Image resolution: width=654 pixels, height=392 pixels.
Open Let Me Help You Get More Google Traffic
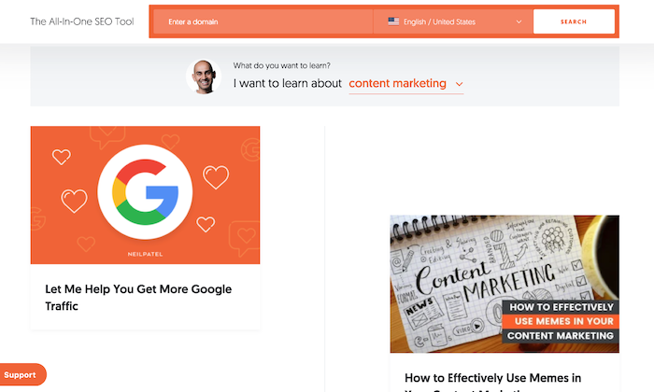[138, 298]
